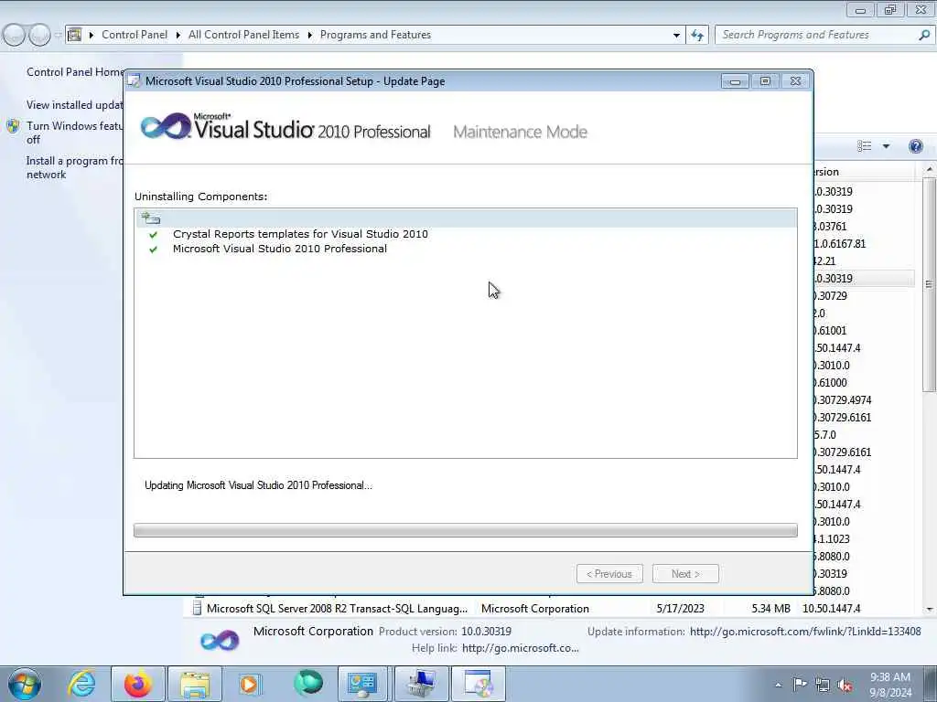The height and width of the screenshot is (702, 937).
Task: Open Control Panel Home link
Action: 75,72
